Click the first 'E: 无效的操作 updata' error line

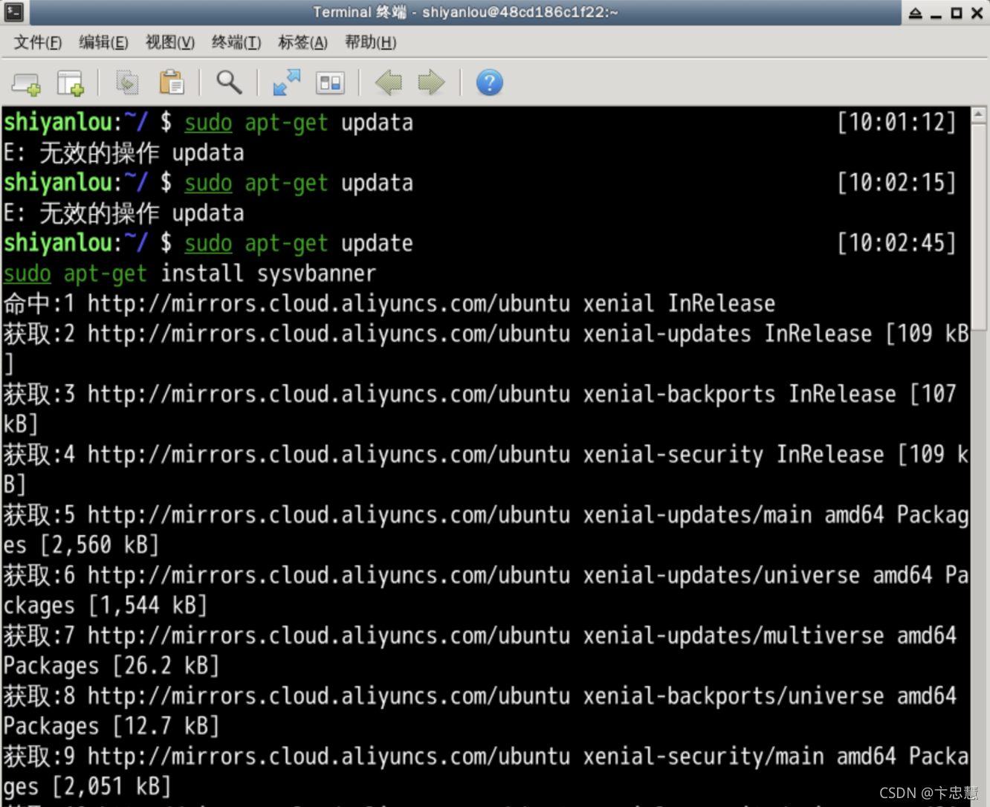(x=123, y=153)
